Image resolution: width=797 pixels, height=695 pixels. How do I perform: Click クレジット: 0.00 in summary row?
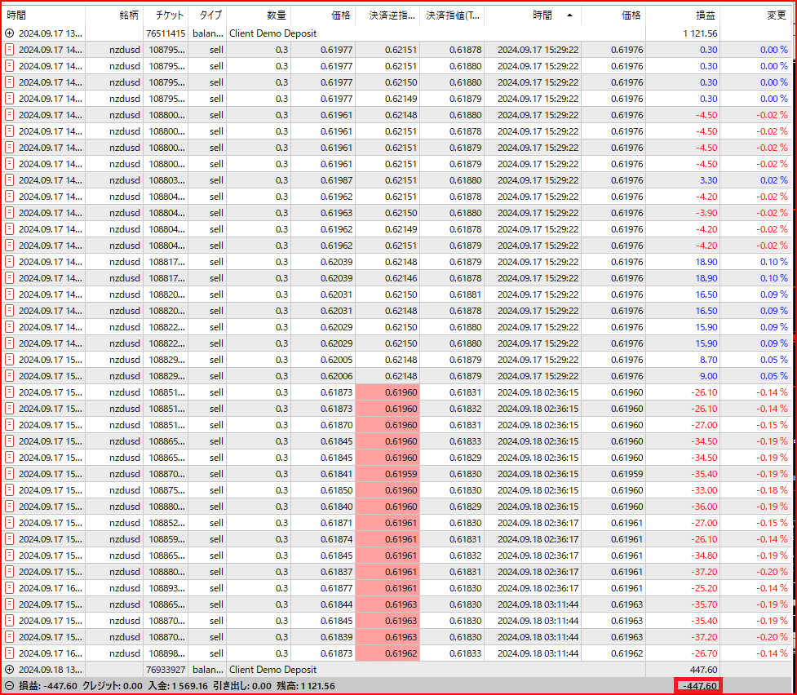[x=113, y=686]
